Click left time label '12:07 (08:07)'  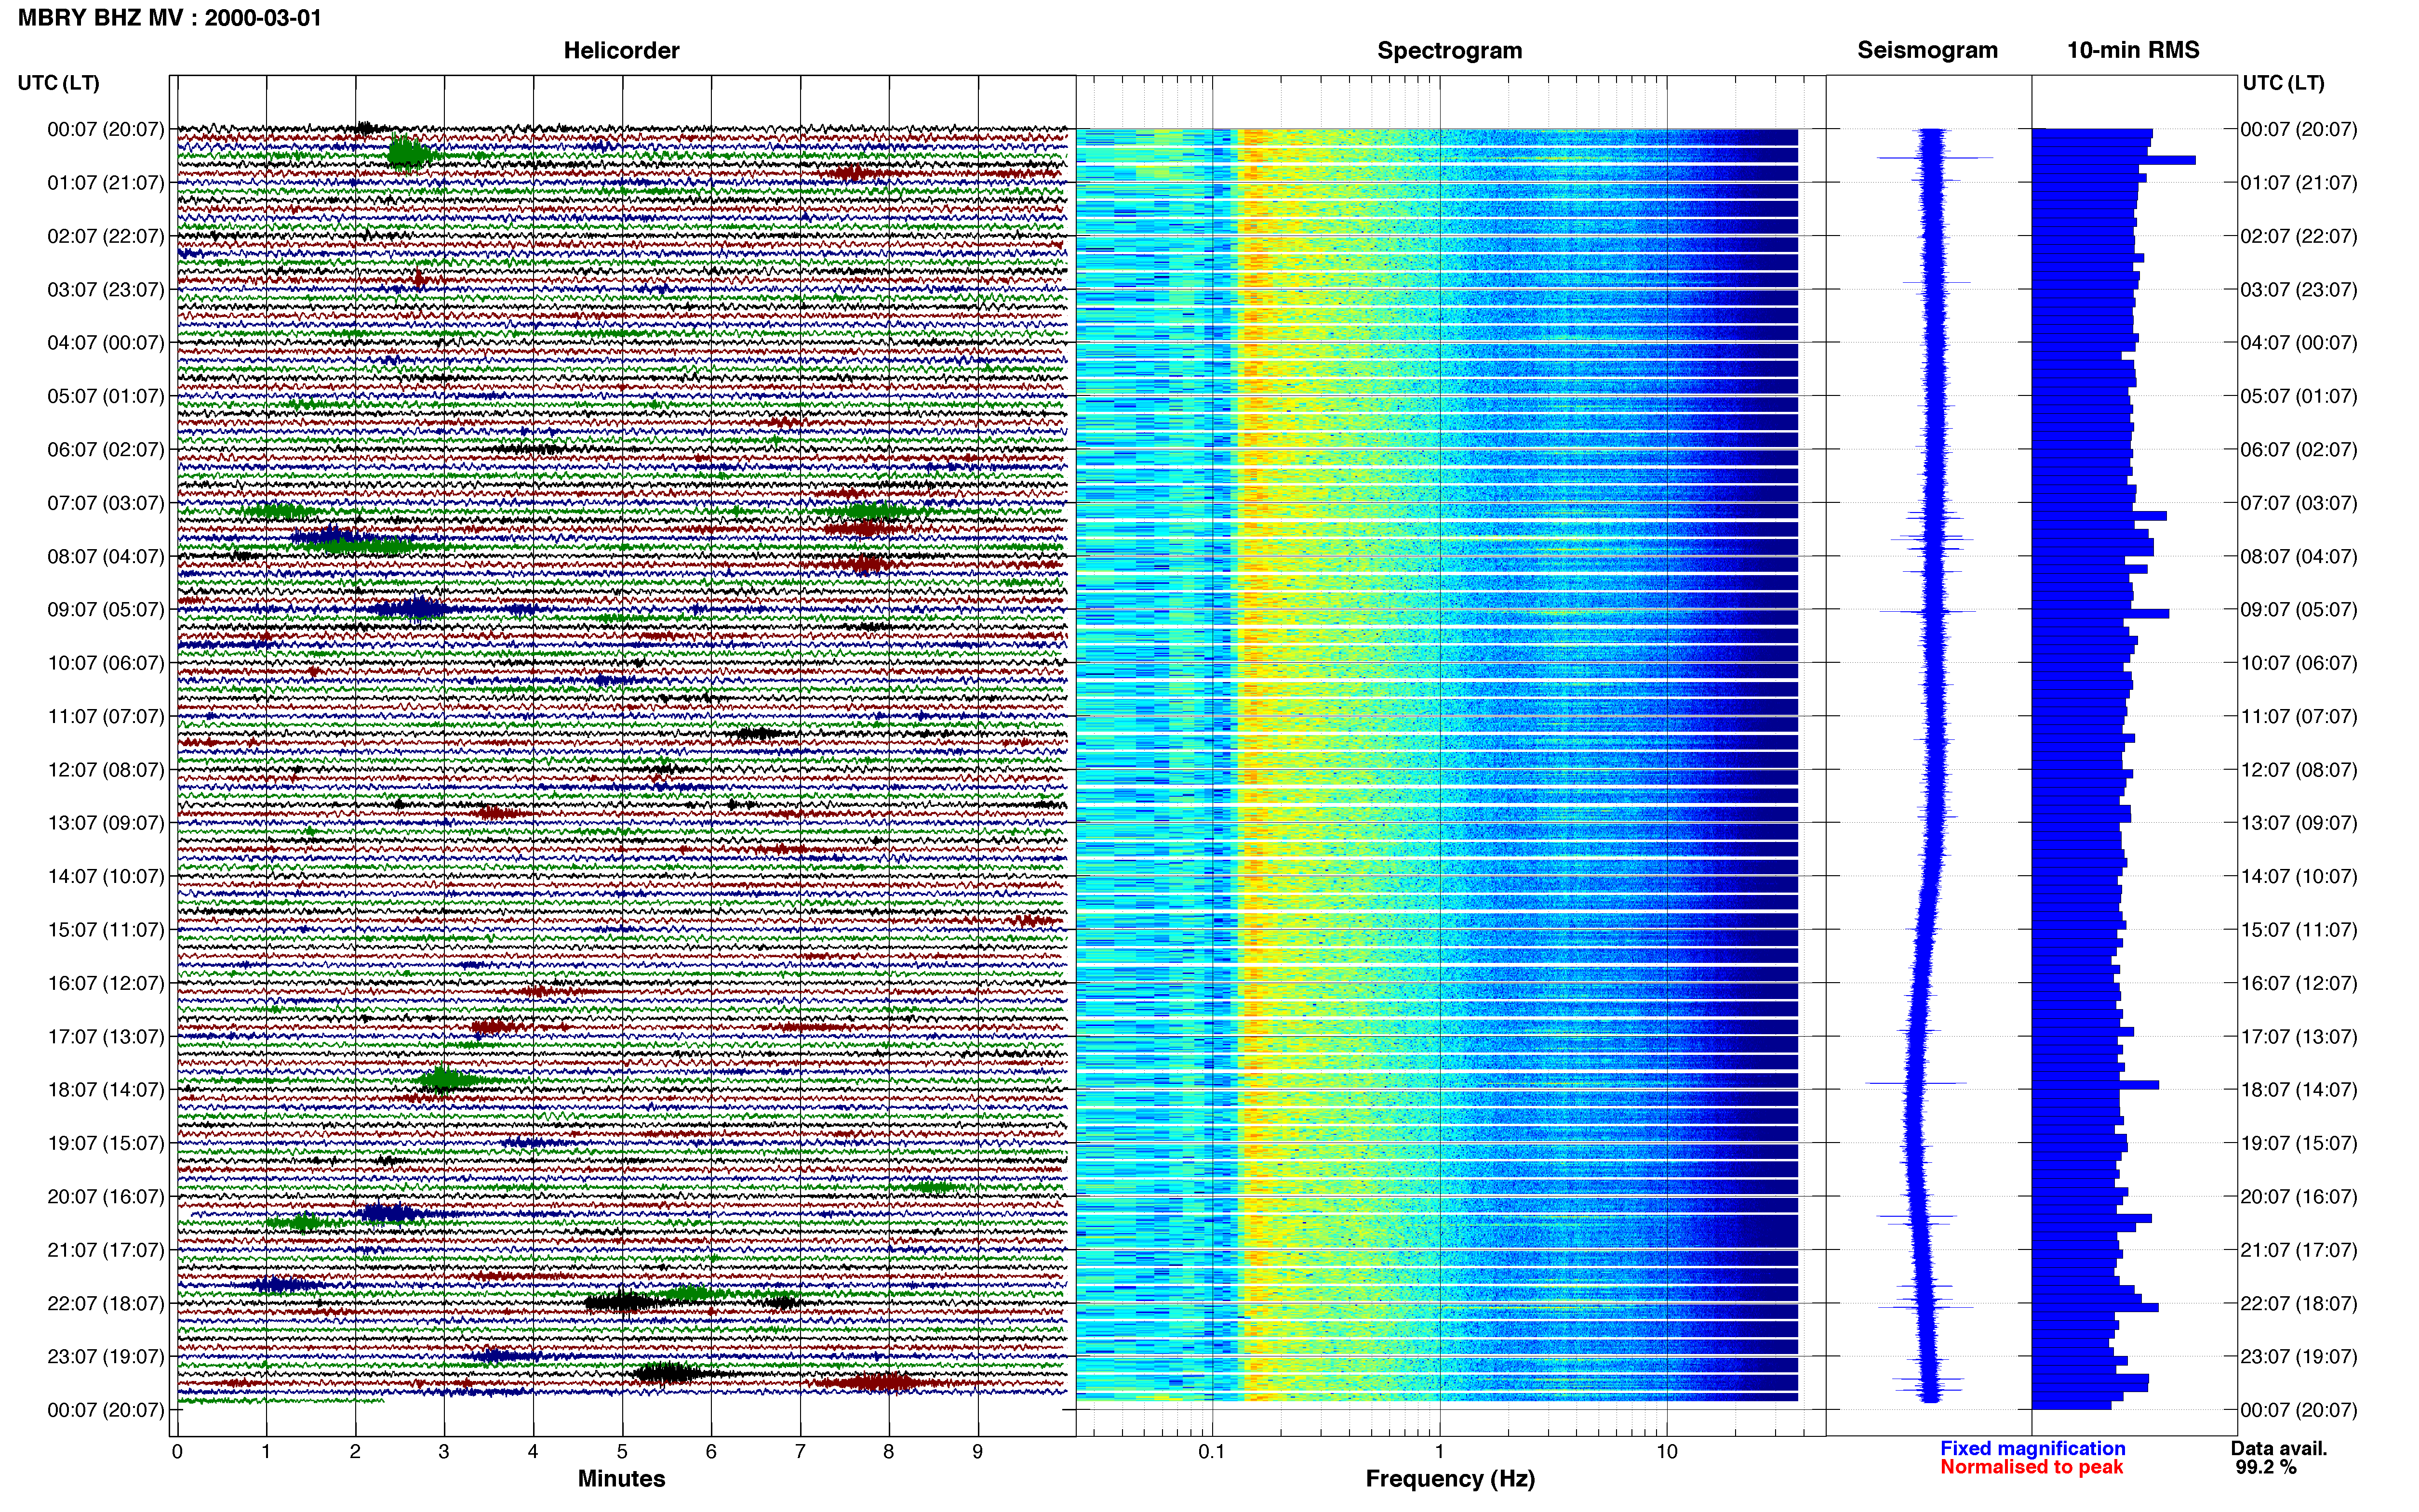(x=106, y=770)
